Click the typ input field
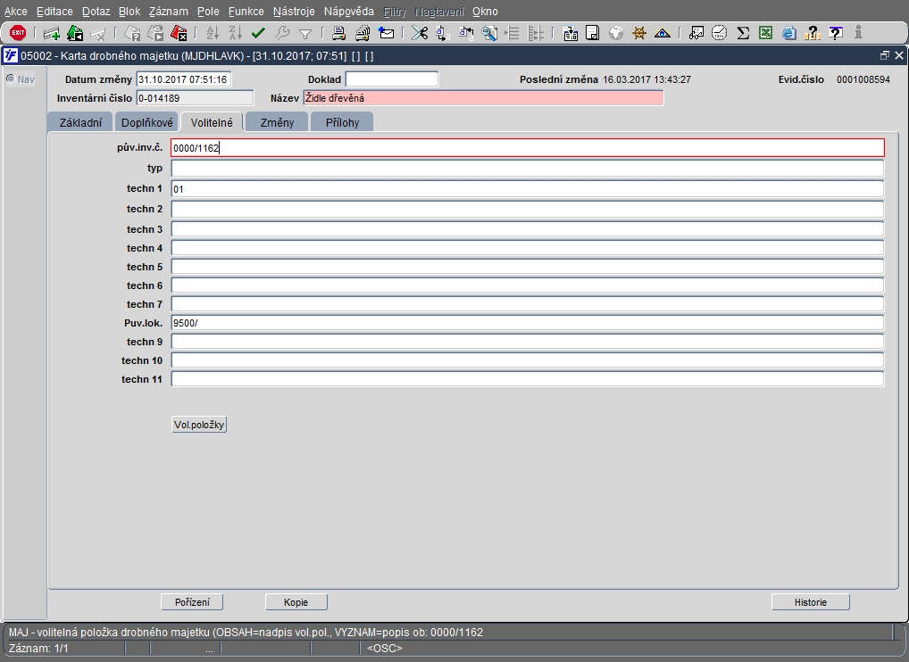The width and height of the screenshot is (909, 662). (x=528, y=168)
